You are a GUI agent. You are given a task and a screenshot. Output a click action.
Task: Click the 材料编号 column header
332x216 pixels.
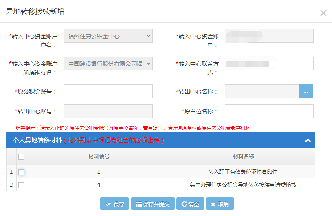99,157
